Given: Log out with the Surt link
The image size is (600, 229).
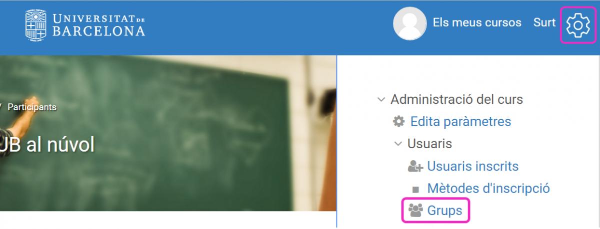Looking at the screenshot, I should tap(544, 22).
